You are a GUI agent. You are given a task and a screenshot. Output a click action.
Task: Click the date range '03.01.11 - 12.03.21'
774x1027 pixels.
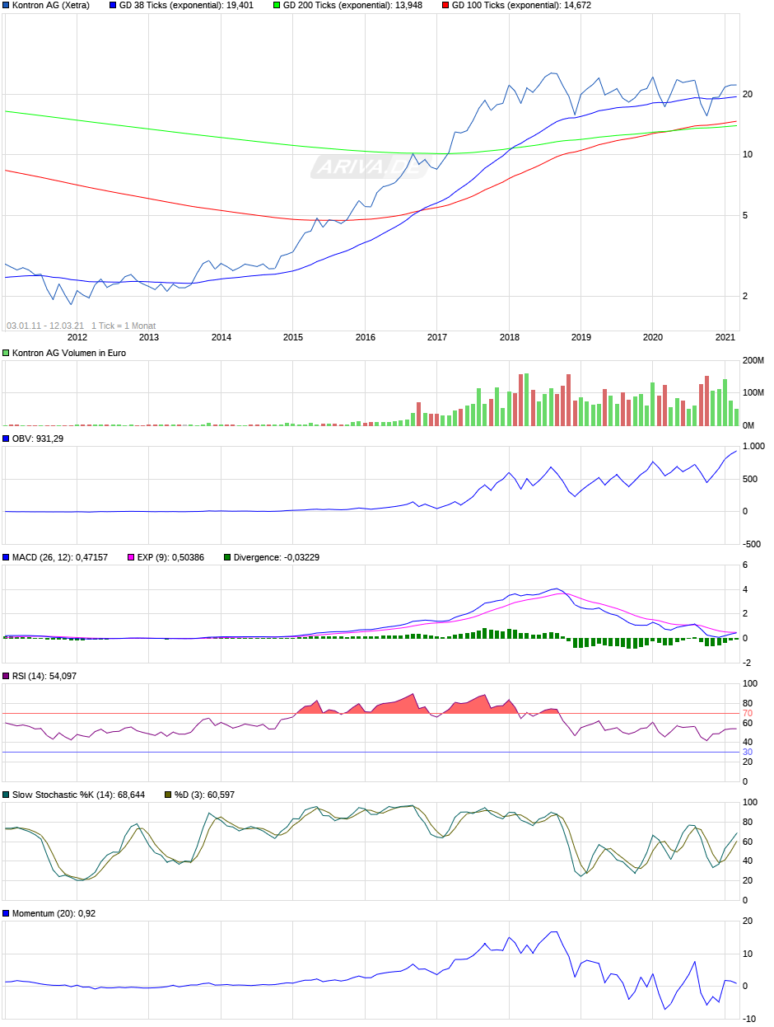[45, 326]
